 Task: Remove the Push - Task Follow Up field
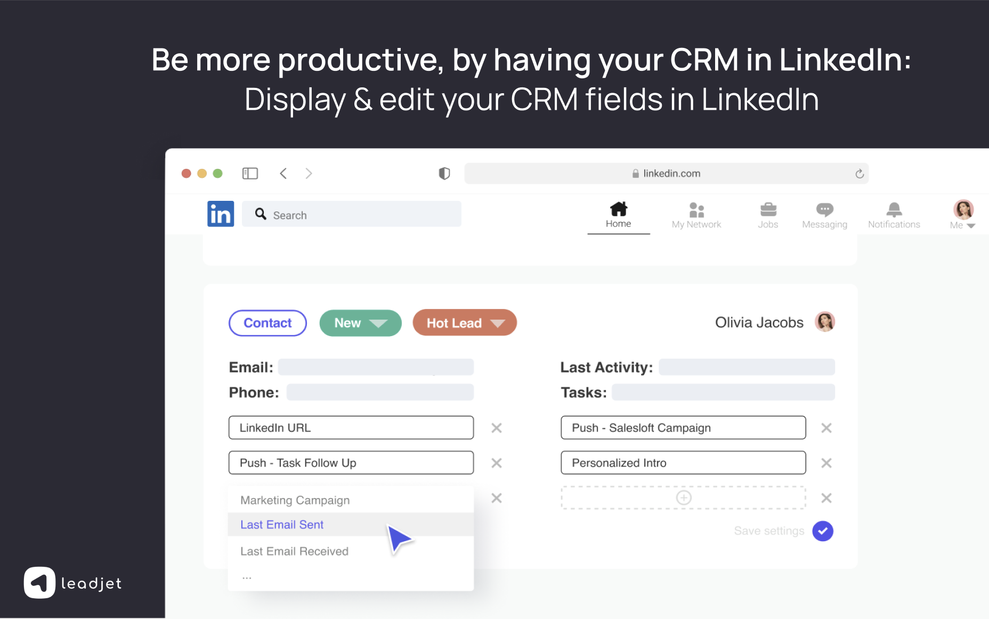coord(497,463)
